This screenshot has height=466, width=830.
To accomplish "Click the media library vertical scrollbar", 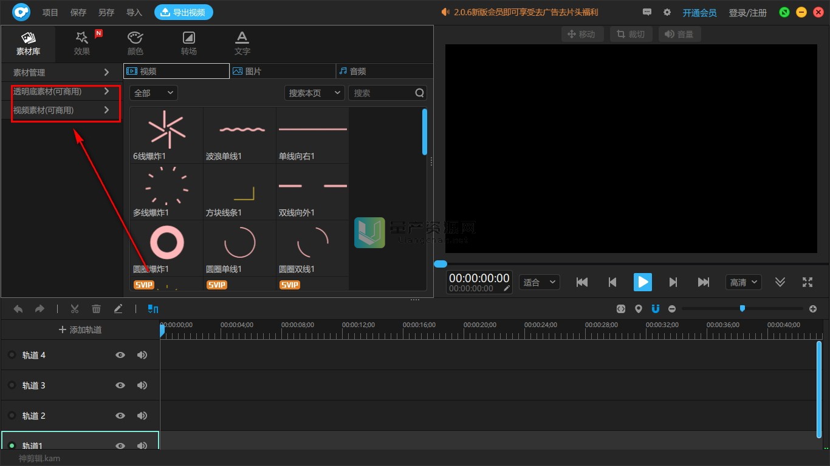I will pos(424,132).
